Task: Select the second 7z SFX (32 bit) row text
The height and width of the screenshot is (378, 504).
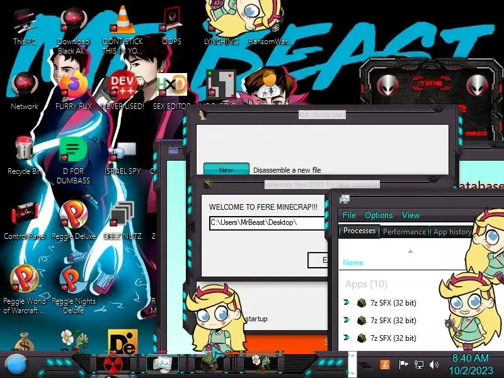Action: [393, 321]
